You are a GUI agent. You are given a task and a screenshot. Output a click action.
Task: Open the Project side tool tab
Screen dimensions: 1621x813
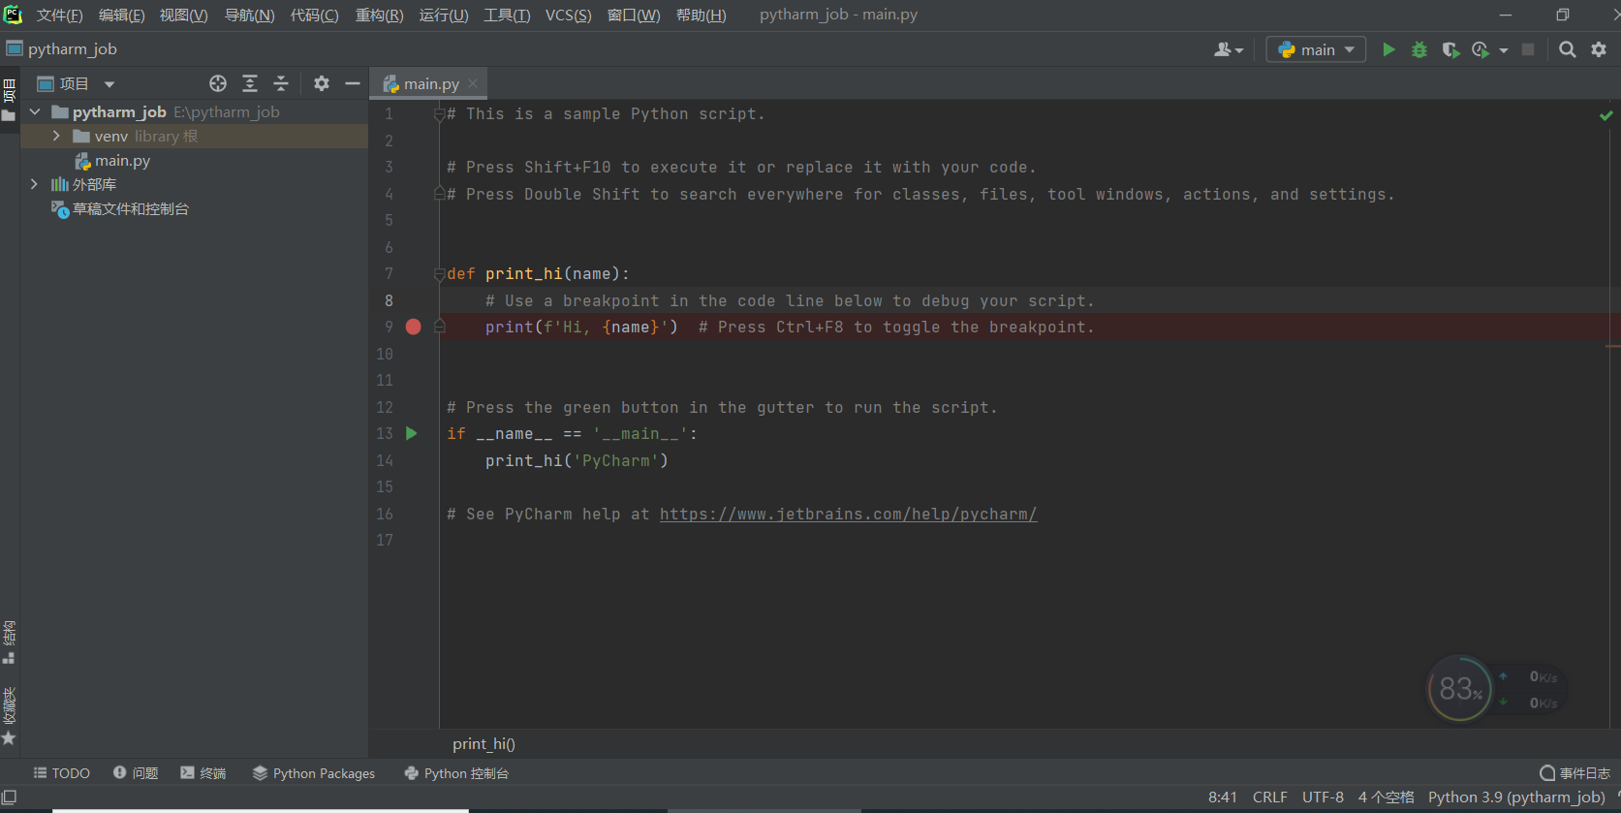(9, 100)
